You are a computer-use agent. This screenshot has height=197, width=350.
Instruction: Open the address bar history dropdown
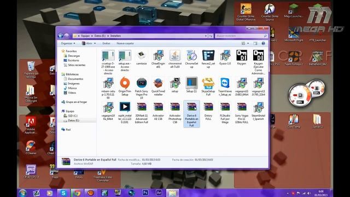[x=206, y=36]
